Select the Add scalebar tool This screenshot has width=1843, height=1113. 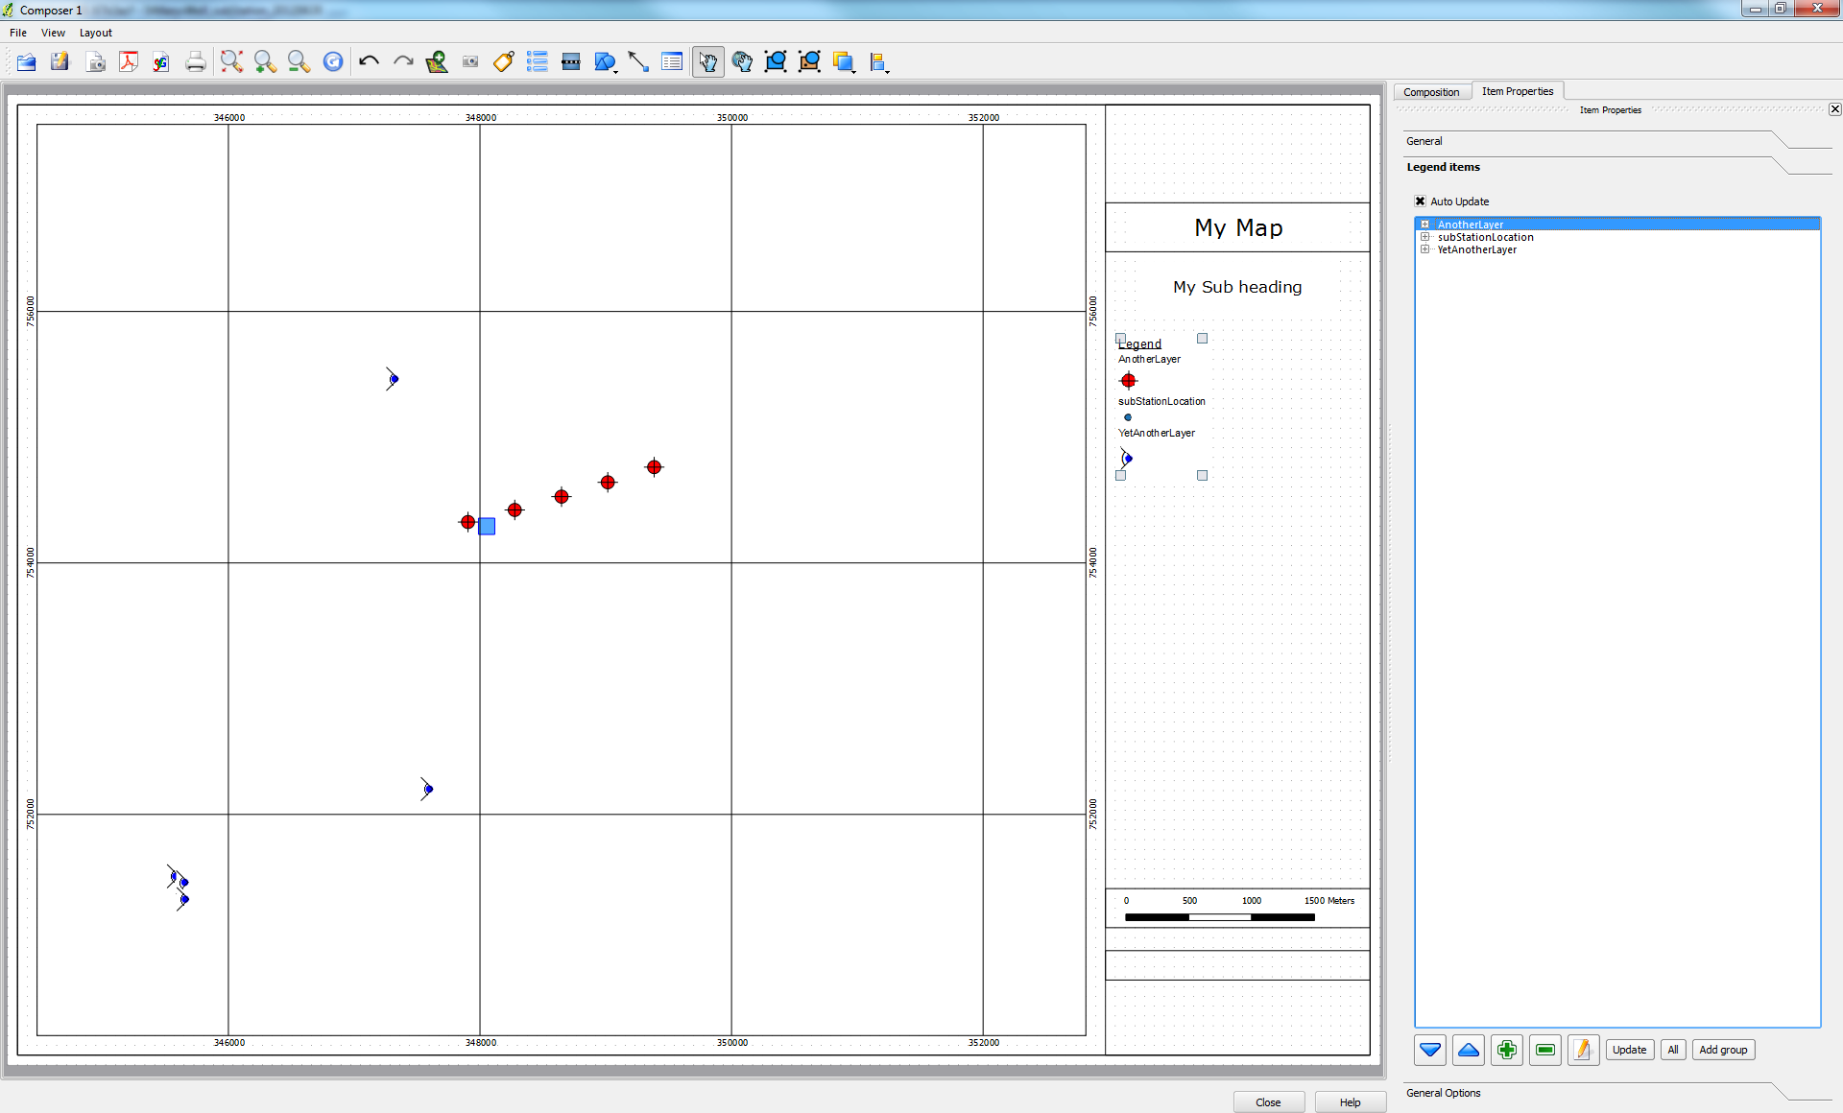coord(571,62)
